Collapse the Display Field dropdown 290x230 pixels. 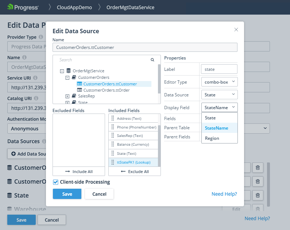tap(219, 107)
